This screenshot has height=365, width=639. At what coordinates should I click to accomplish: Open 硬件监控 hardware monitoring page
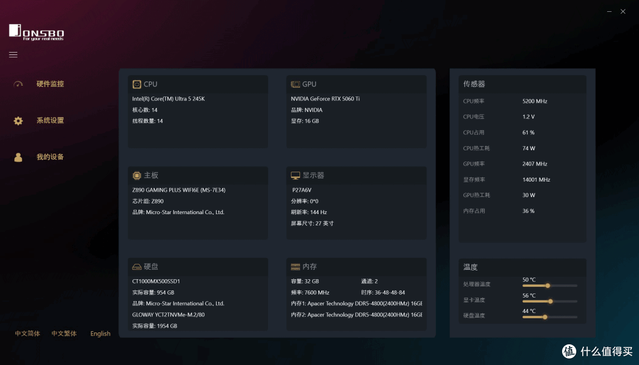(x=50, y=84)
